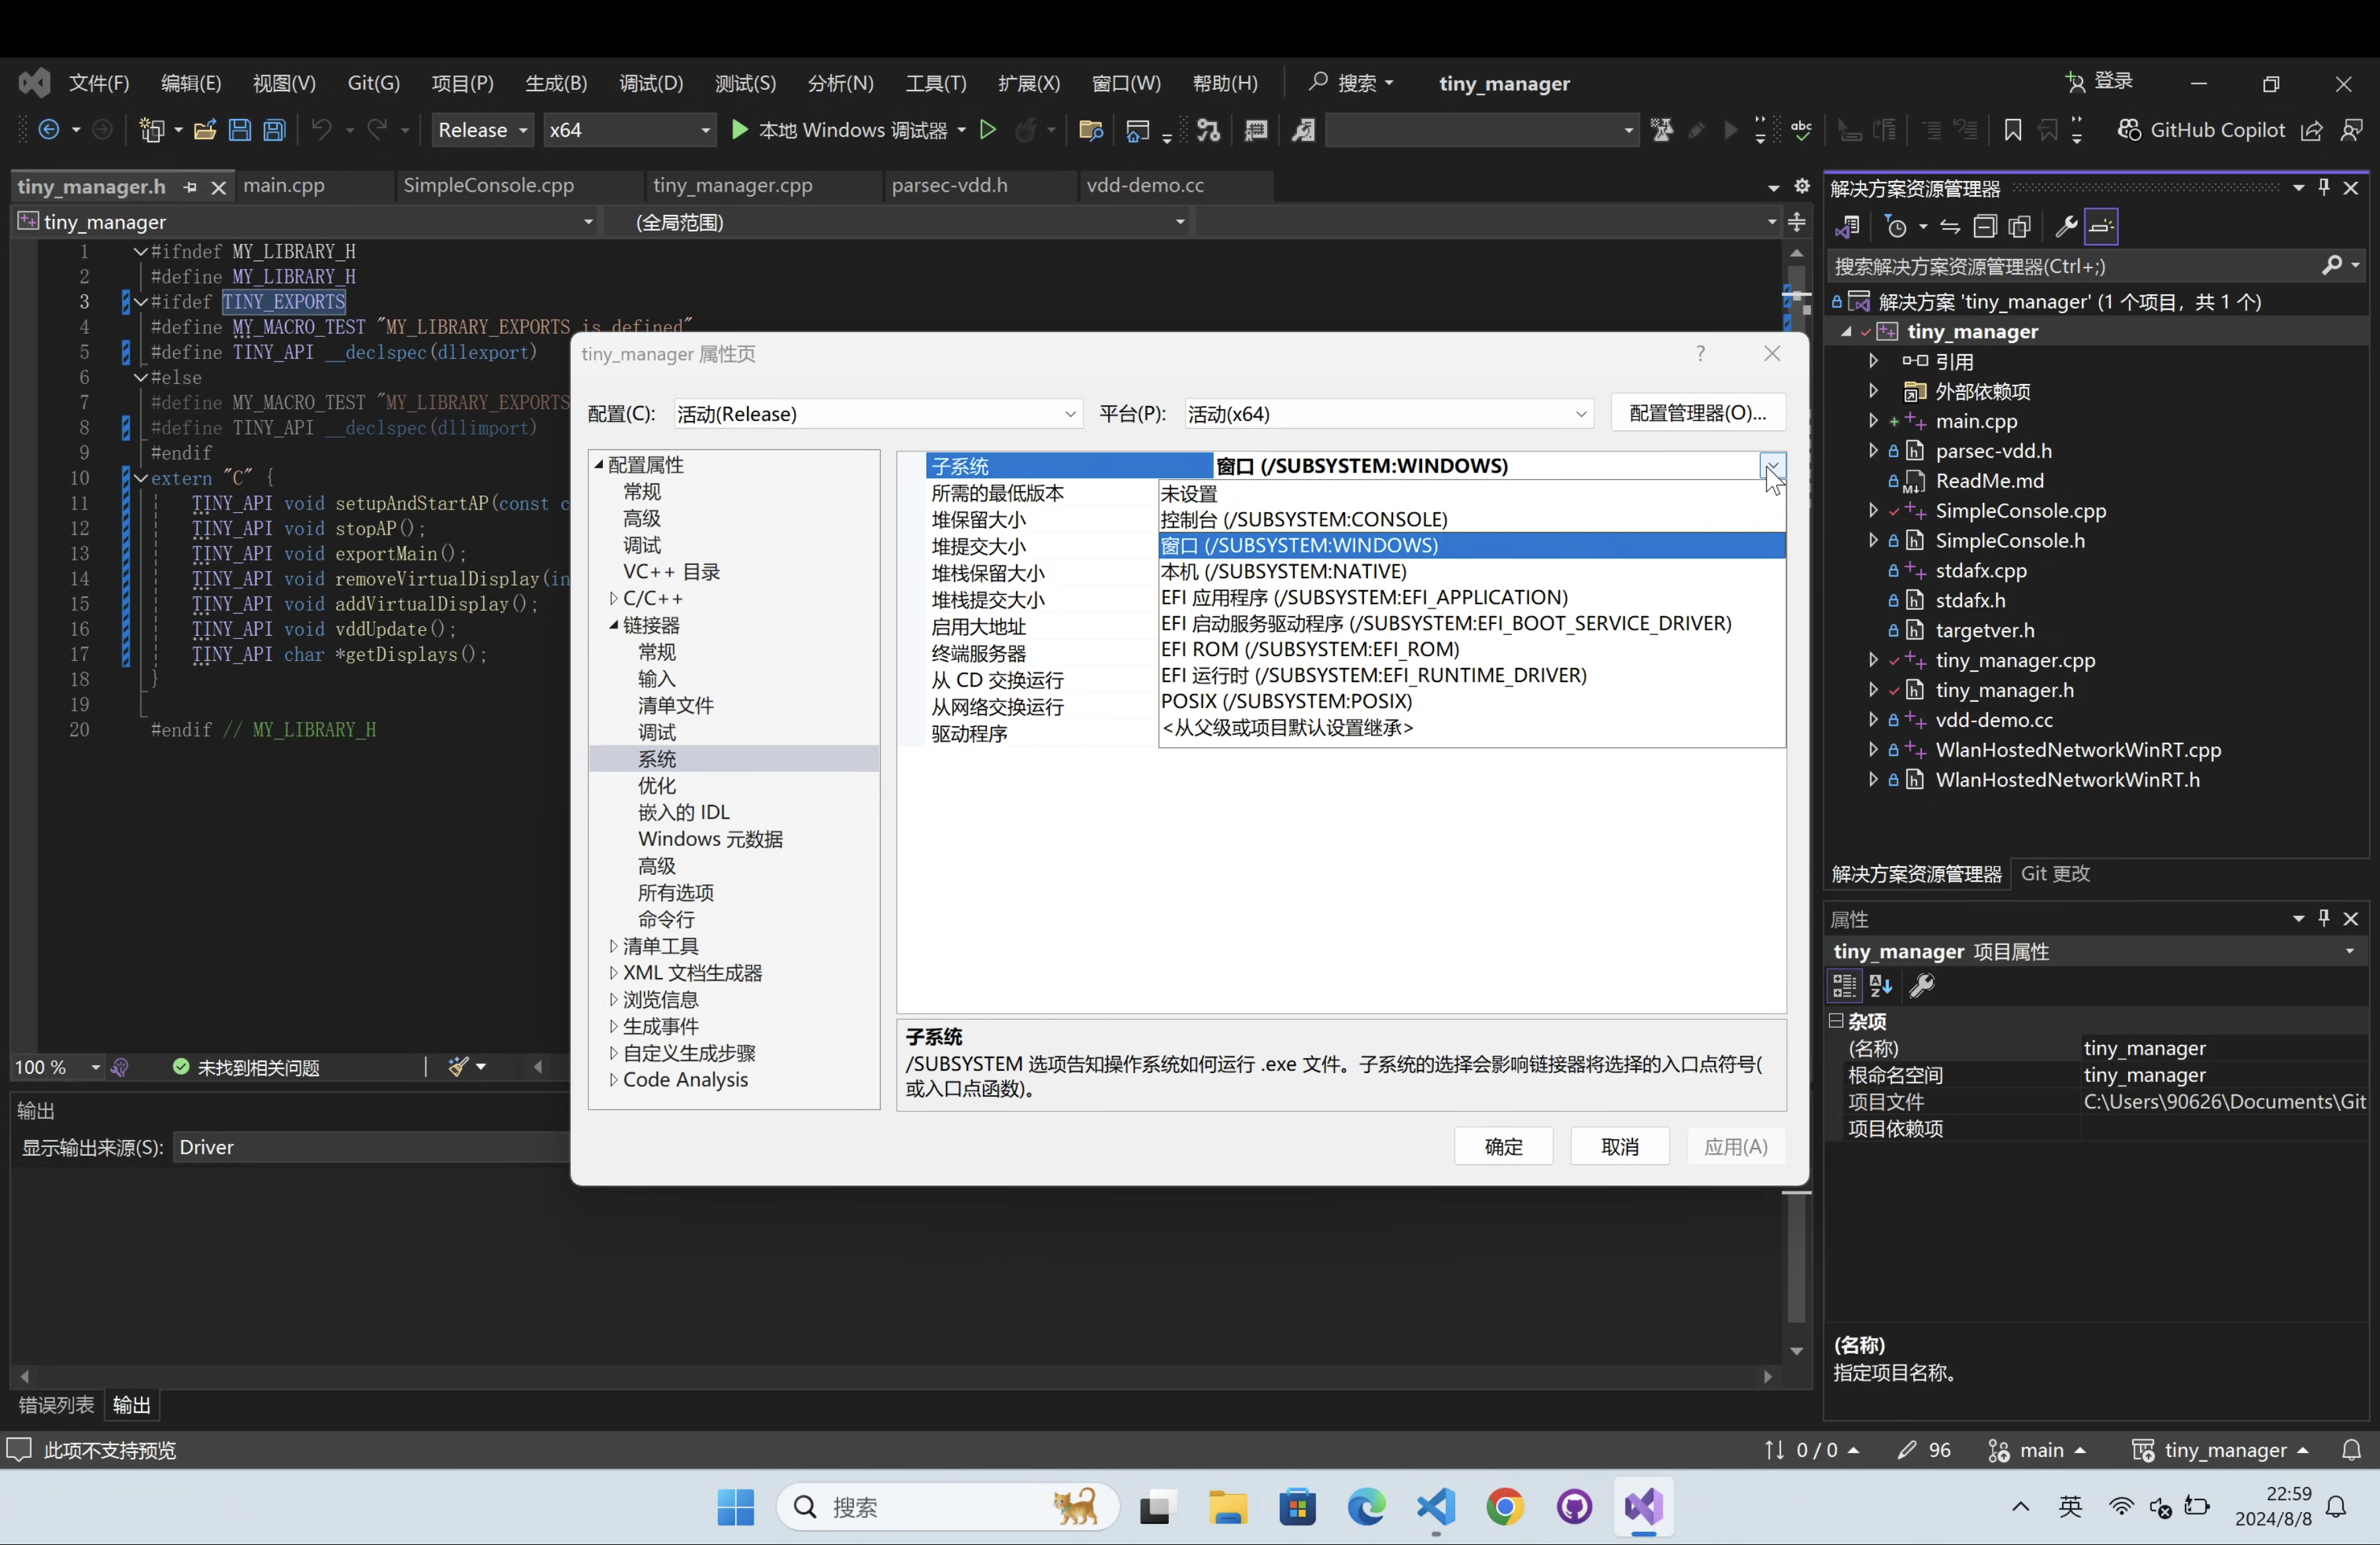2380x1545 pixels.
Task: Click 配置管理器(O)... button
Action: tap(1697, 413)
